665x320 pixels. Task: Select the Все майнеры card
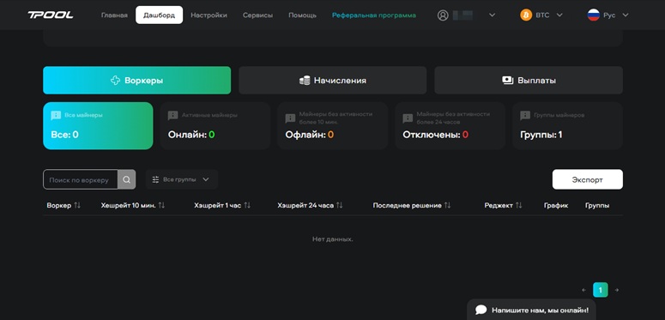click(98, 125)
